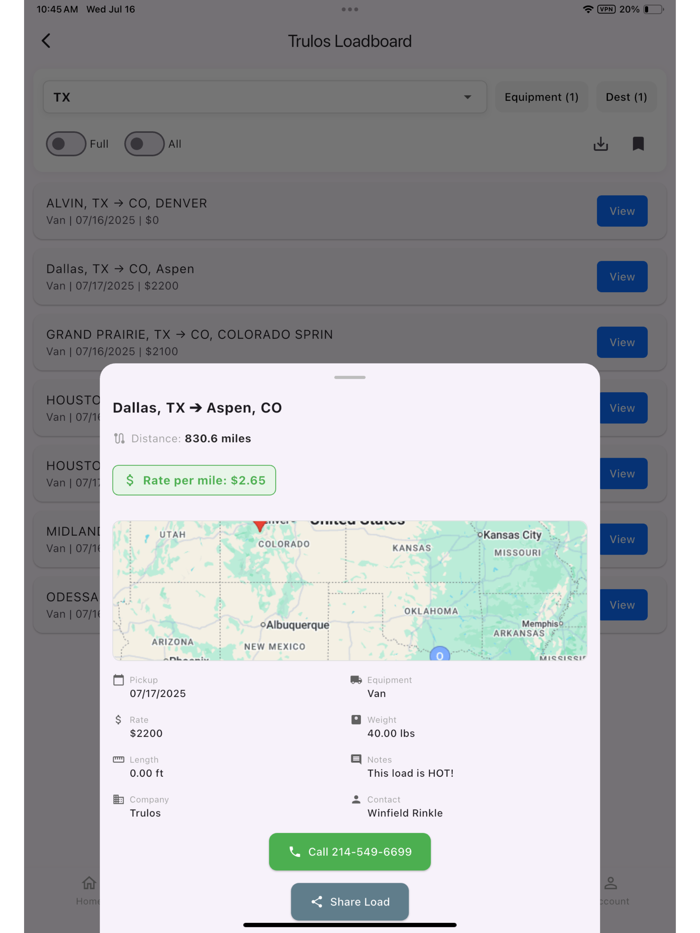Tap the Rate per mile: $2.65 badge
Image resolution: width=700 pixels, height=933 pixels.
pyautogui.click(x=194, y=480)
